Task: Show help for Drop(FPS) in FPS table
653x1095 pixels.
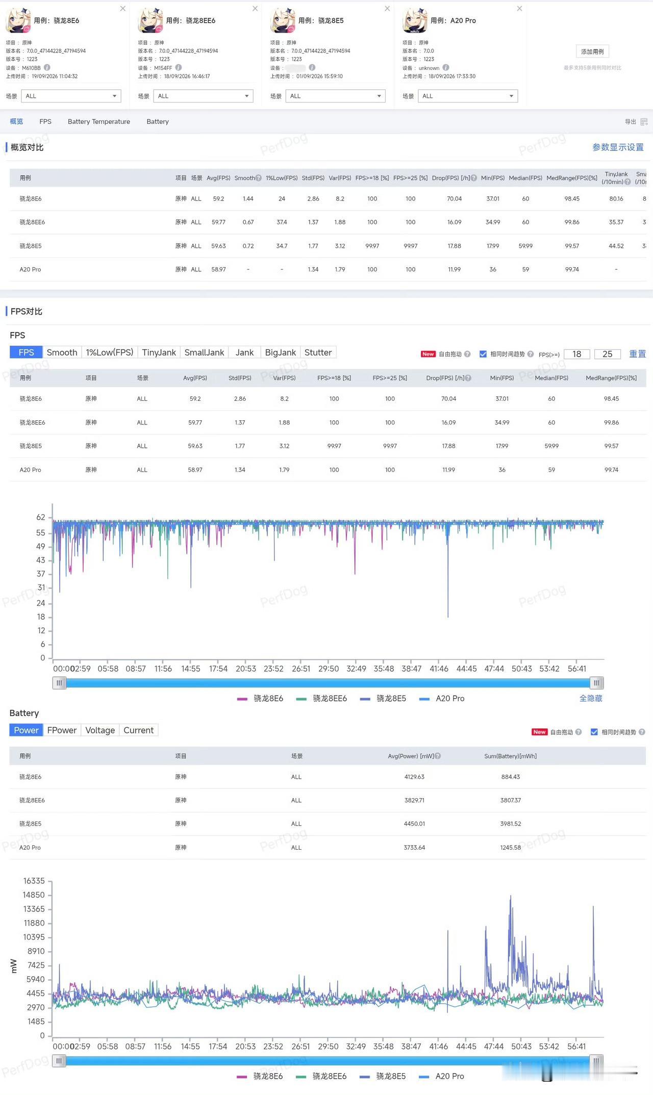Action: pos(468,378)
